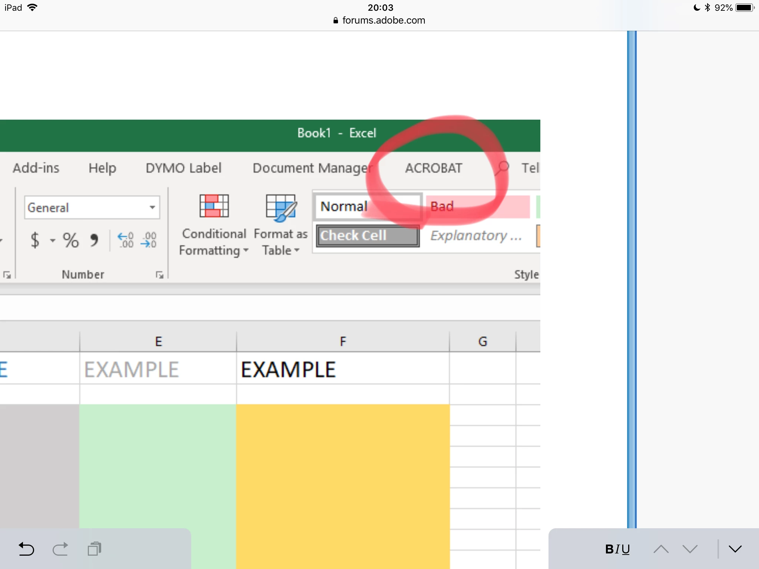Click the decrease decimal icon

[149, 240]
